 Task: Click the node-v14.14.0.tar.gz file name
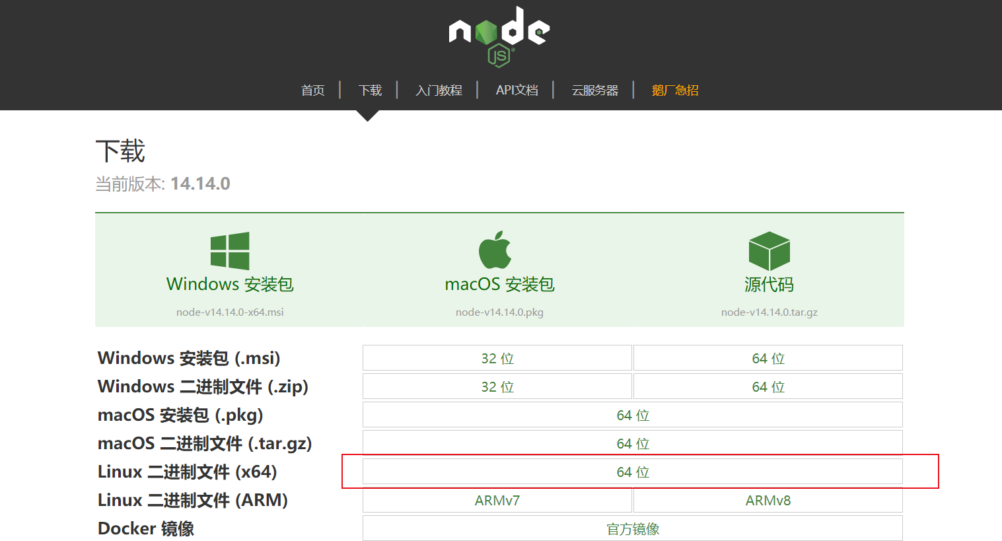[769, 312]
